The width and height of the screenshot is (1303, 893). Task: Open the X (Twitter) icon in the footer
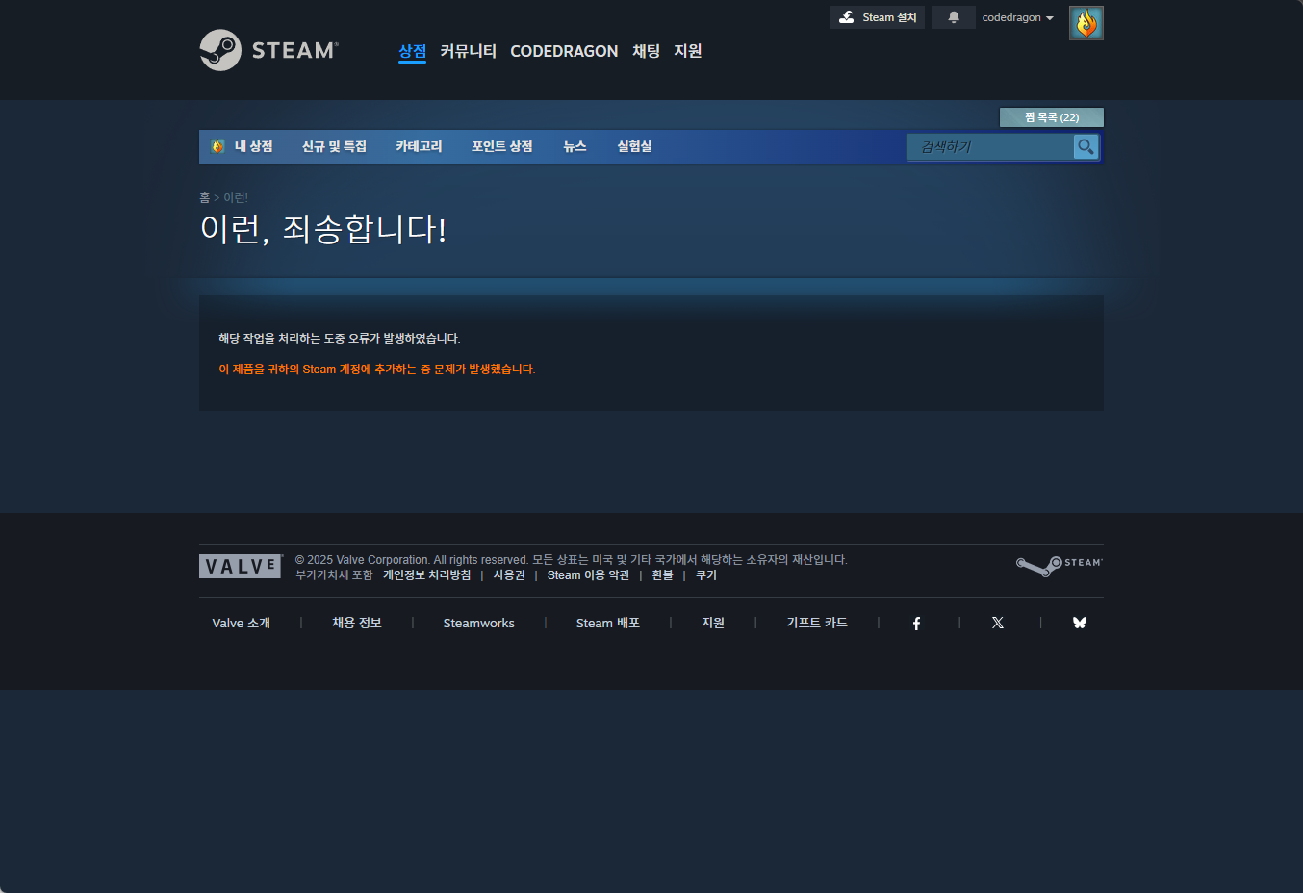[998, 624]
